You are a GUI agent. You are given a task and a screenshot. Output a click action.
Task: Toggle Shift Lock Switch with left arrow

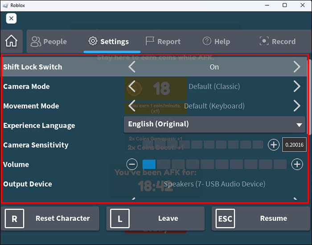132,67
